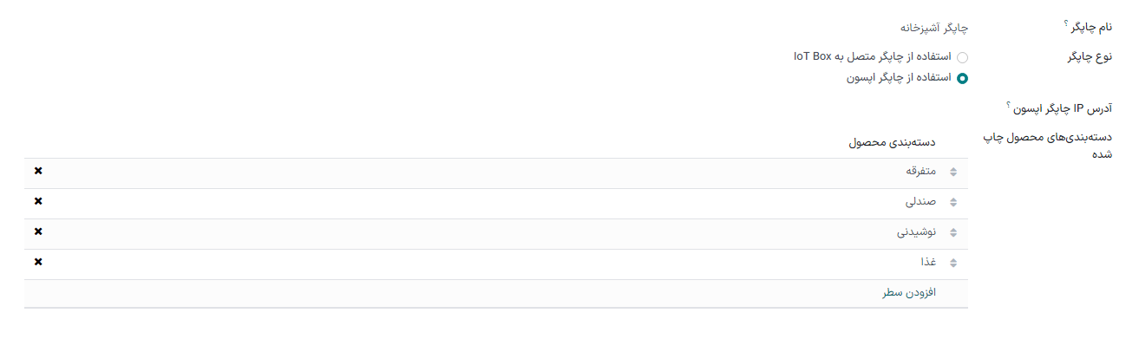Delete the غذا row with X icon
Viewport: 1139px width, 339px height.
click(x=38, y=262)
